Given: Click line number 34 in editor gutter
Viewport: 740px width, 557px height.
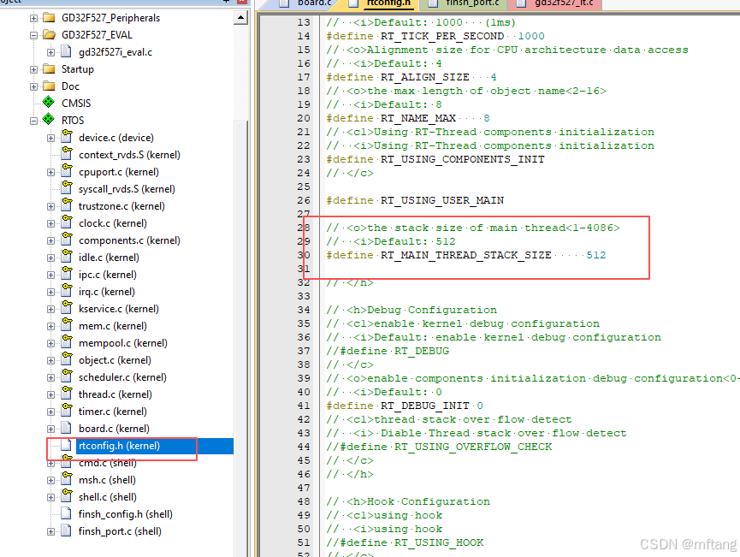Looking at the screenshot, I should (304, 310).
